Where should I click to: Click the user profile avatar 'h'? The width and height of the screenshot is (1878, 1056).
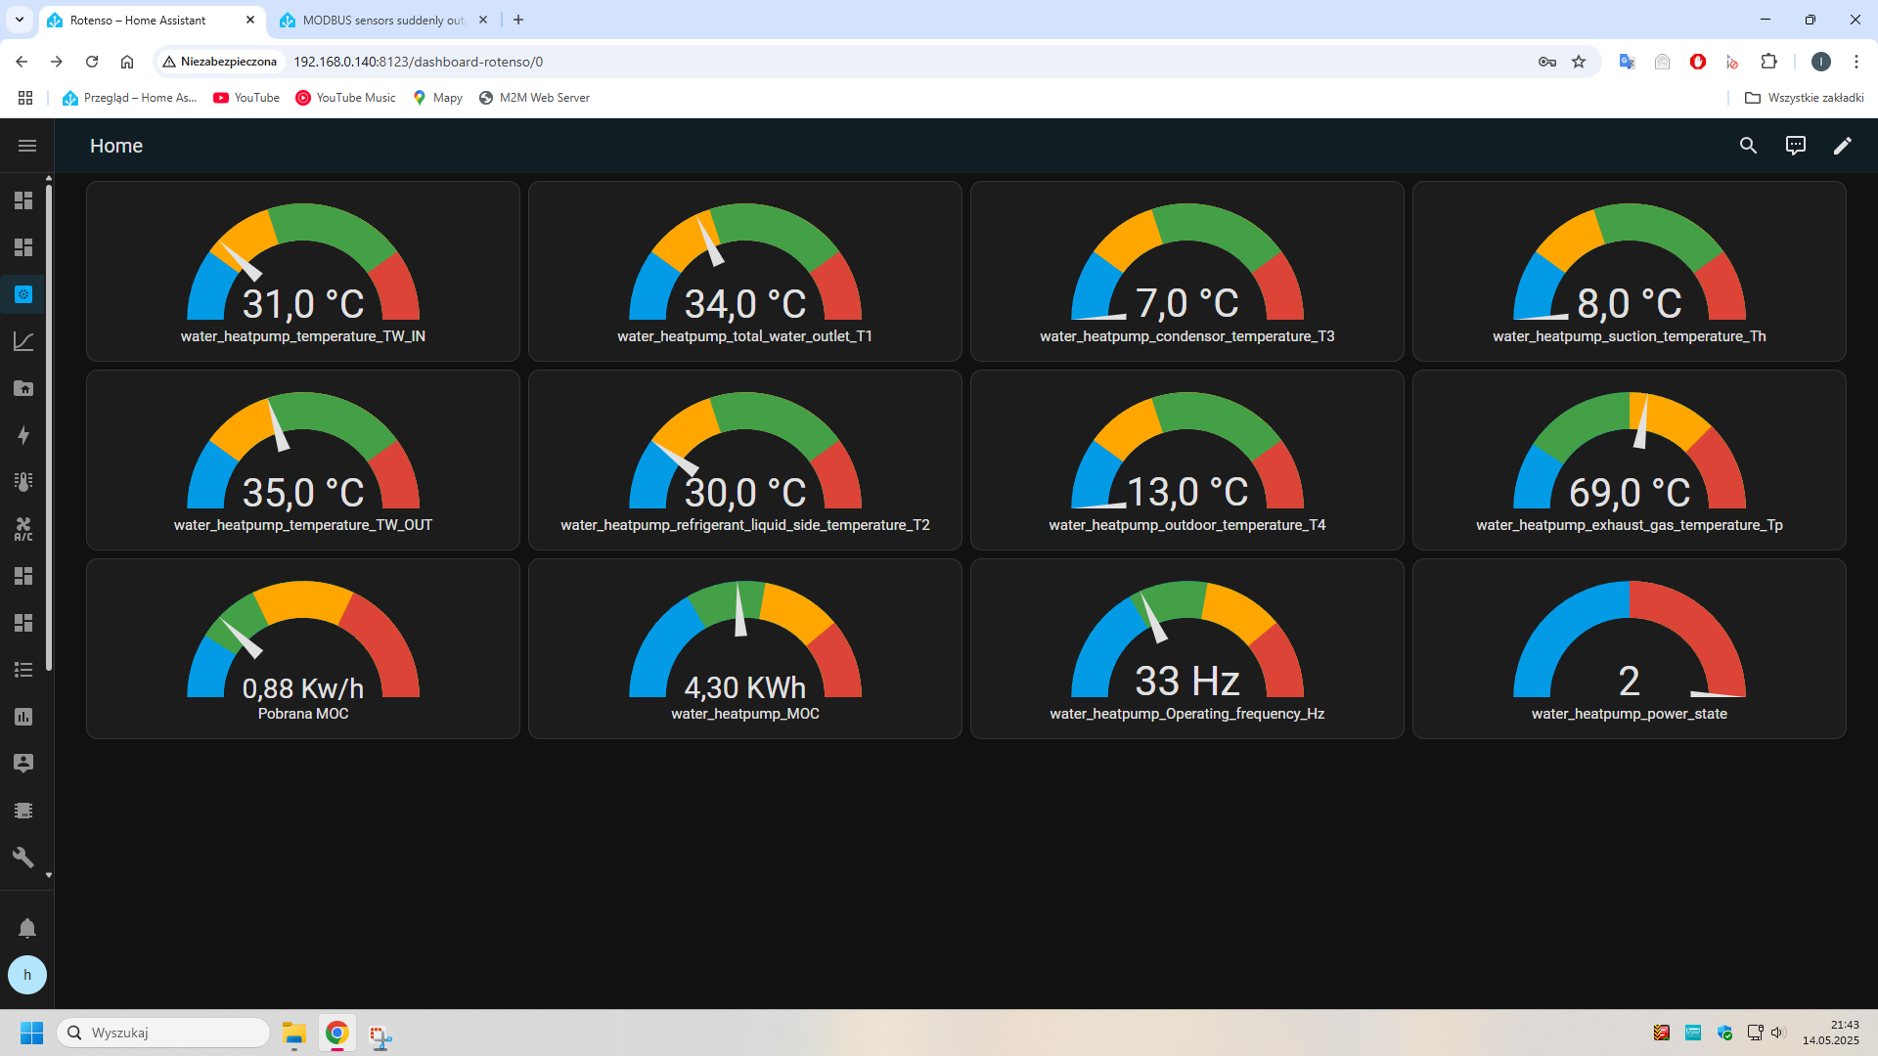27,975
